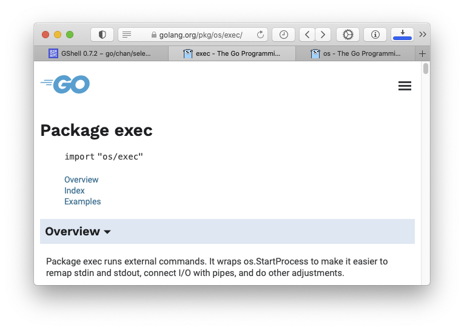Expand toolbar overflow chevrons

pos(423,35)
